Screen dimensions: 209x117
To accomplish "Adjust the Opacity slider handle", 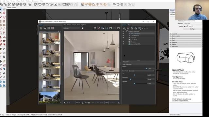I will pos(146,69).
